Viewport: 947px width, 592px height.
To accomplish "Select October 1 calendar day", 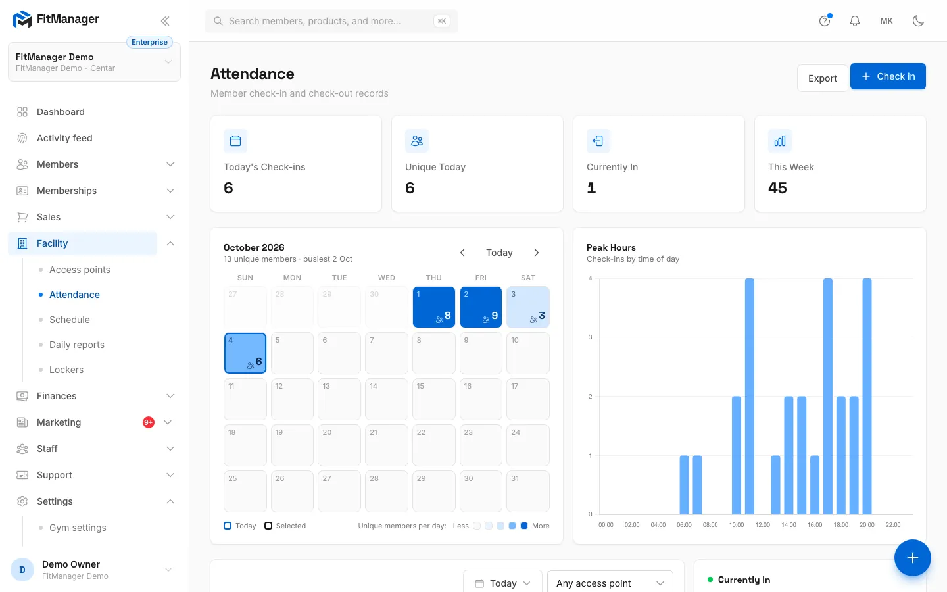I will pos(434,307).
